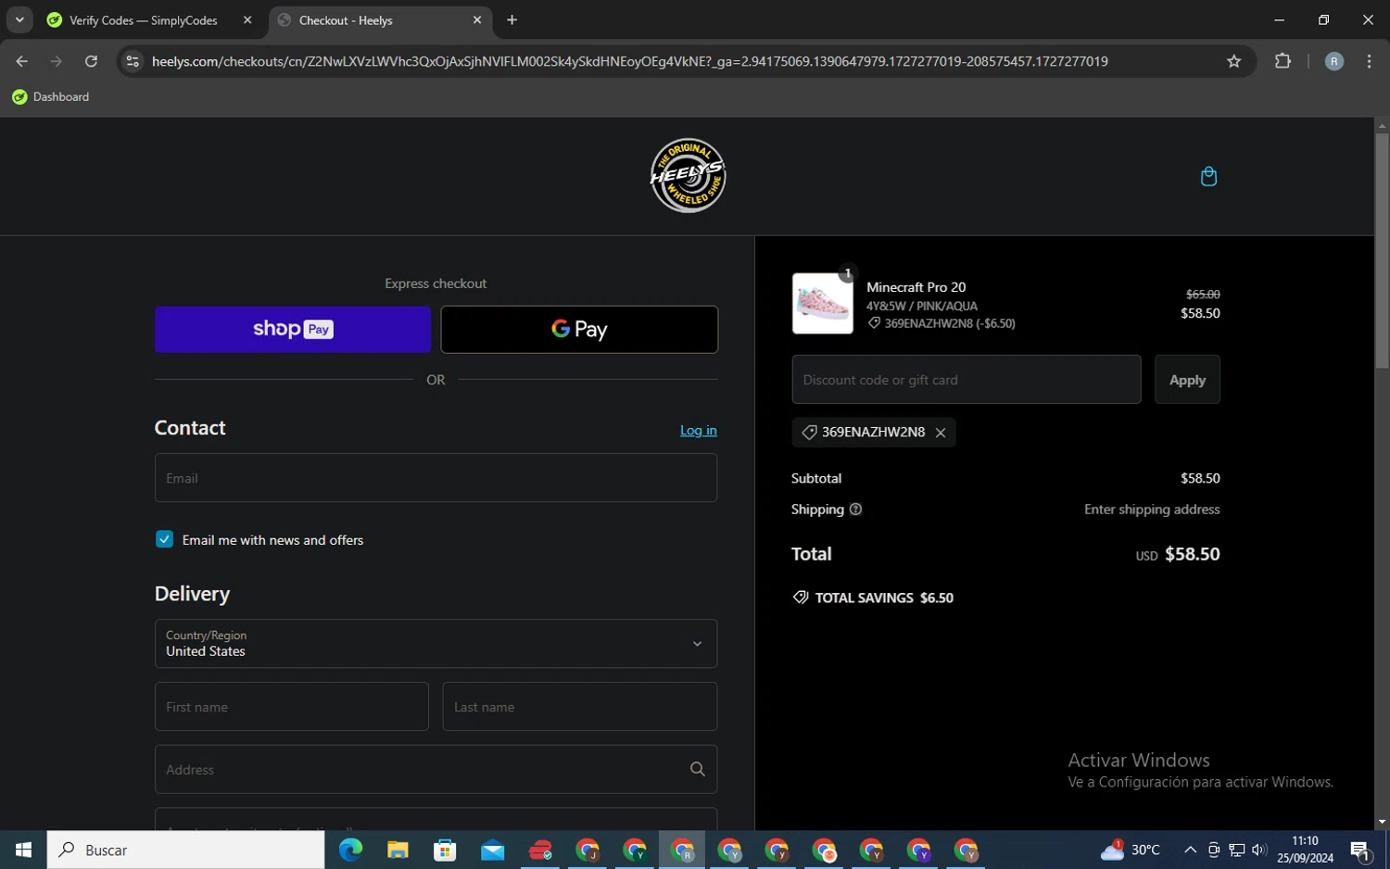Expand the Country/Region dropdown
This screenshot has height=869, width=1390.
pos(436,644)
